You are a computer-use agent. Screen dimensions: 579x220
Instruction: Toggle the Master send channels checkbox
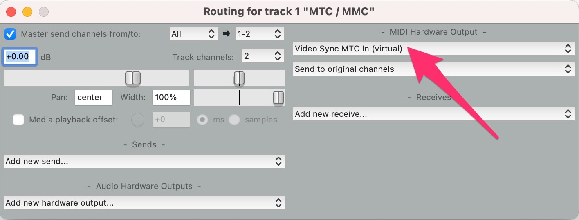(x=10, y=33)
